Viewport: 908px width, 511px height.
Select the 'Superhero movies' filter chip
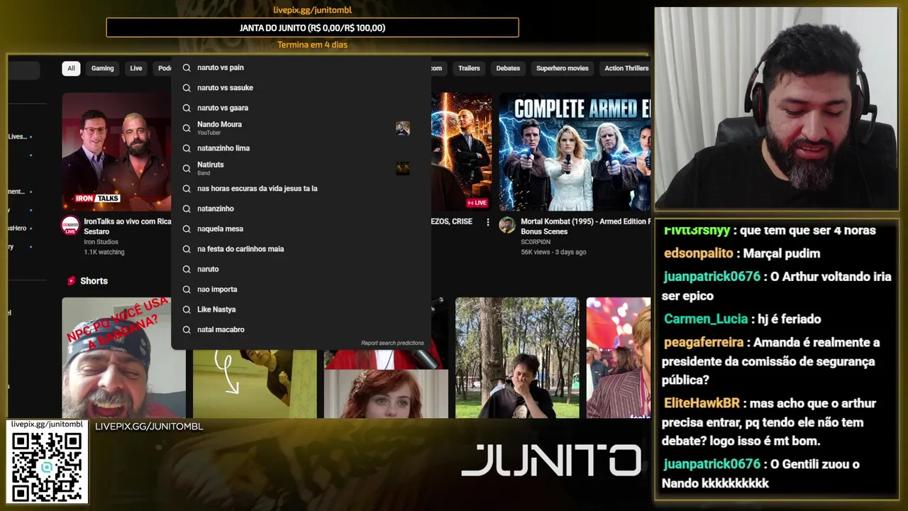coord(563,68)
